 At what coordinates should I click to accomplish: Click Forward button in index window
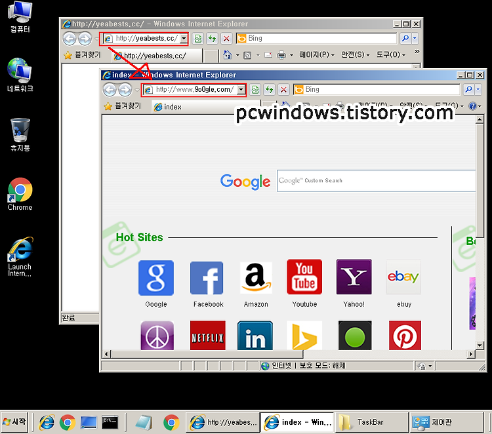[x=125, y=90]
